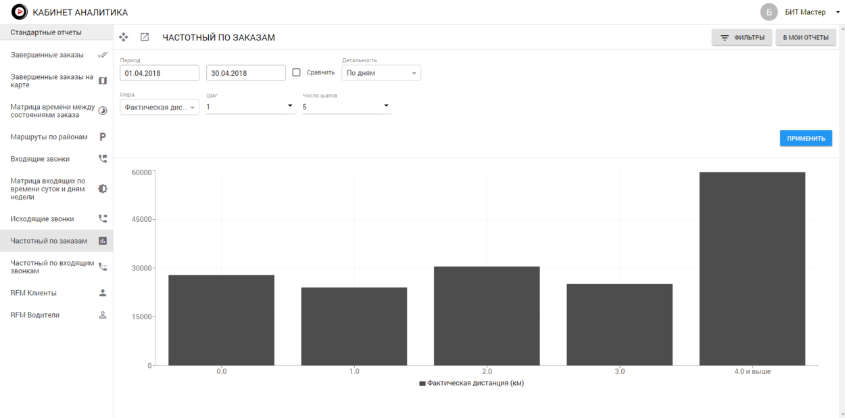The image size is (845, 418).
Task: Click the period start date field 01.04.2018
Action: pyautogui.click(x=160, y=73)
